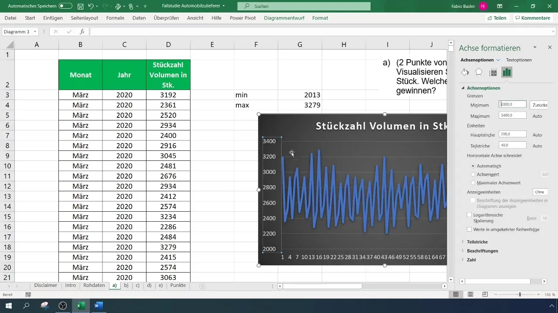Image resolution: width=558 pixels, height=313 pixels.
Task: Switch to Normal view in status bar
Action: click(456, 294)
